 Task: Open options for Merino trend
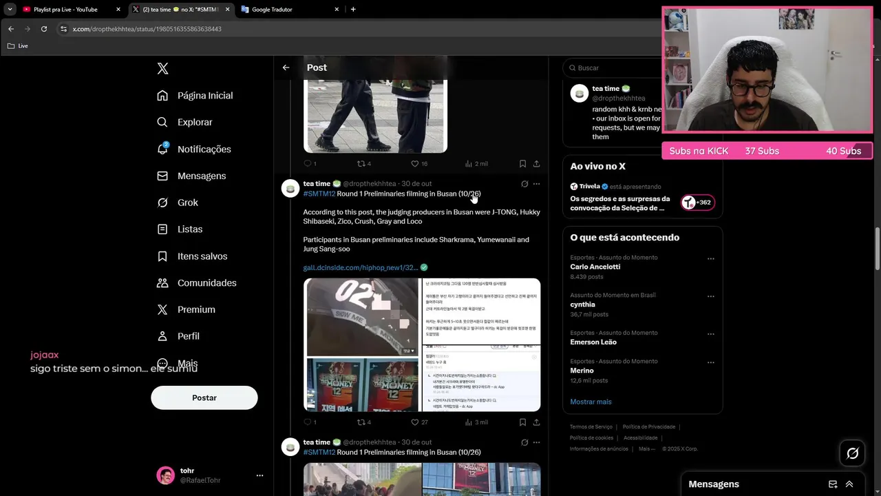click(710, 362)
